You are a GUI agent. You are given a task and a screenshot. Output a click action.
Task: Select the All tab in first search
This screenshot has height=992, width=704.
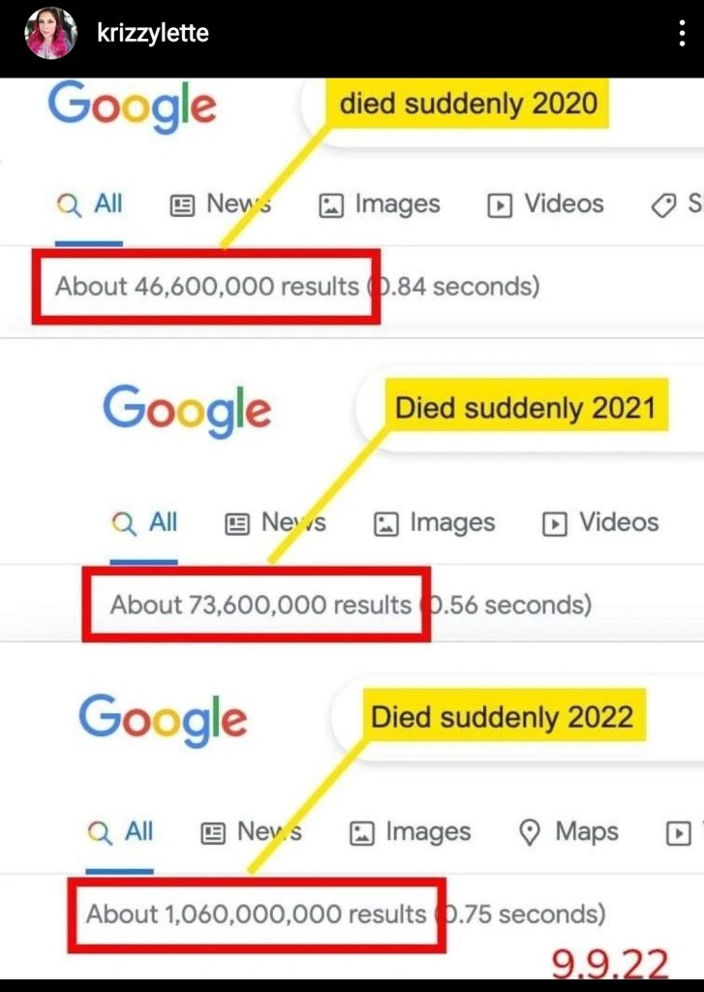(90, 204)
